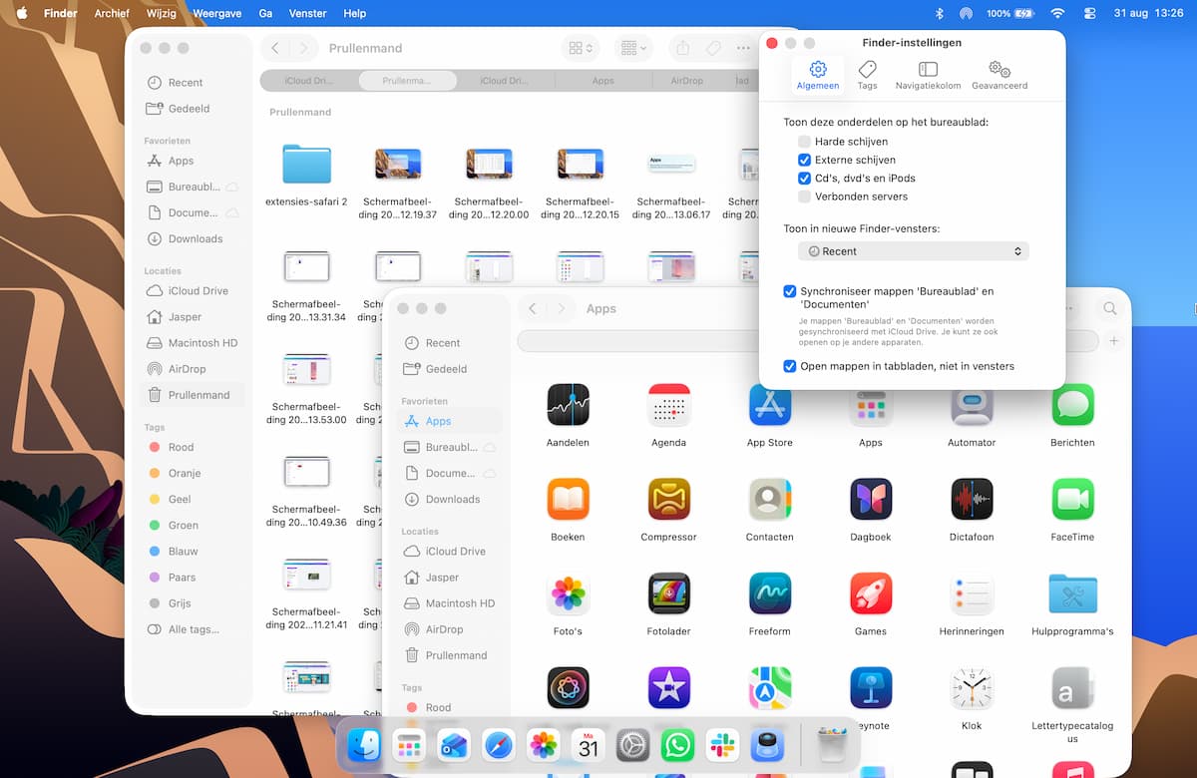Switch to the Navigatiekolom settings tab
Viewport: 1197px width, 778px height.
928,75
